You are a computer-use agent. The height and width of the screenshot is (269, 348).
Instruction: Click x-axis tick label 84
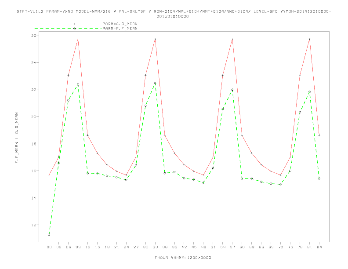319,247
